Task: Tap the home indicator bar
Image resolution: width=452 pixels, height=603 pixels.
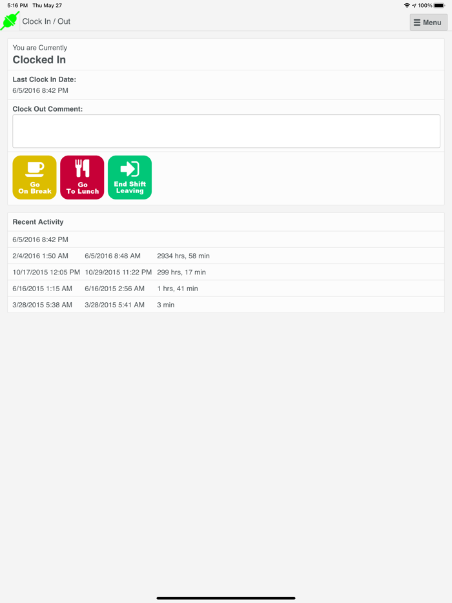Action: pos(226,598)
